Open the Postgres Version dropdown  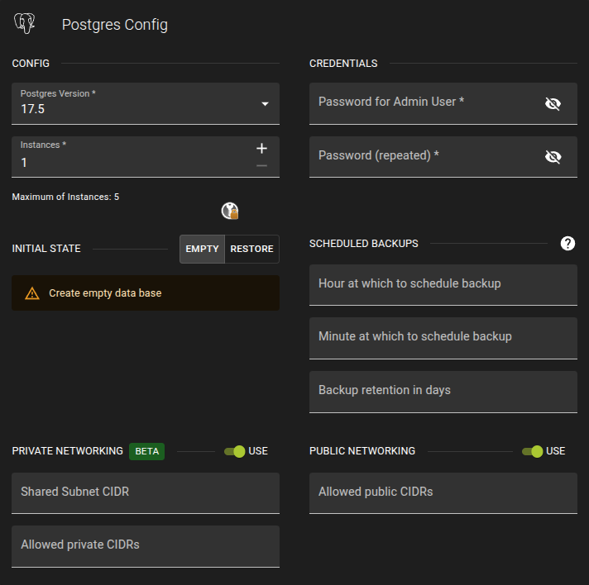click(146, 103)
